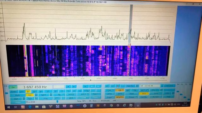This screenshot has width=202, height=113.
Task: Select the highlighted 80 meter band button
Action: click(28, 91)
